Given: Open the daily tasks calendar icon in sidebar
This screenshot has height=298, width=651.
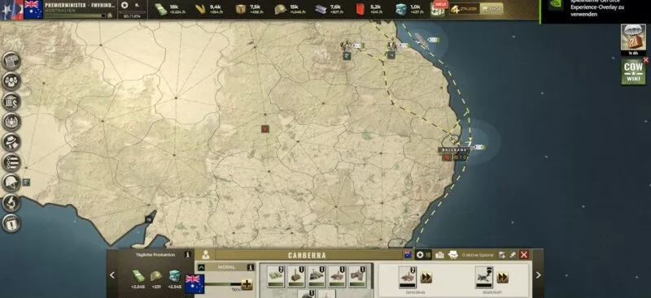Looking at the screenshot, I should (11, 223).
